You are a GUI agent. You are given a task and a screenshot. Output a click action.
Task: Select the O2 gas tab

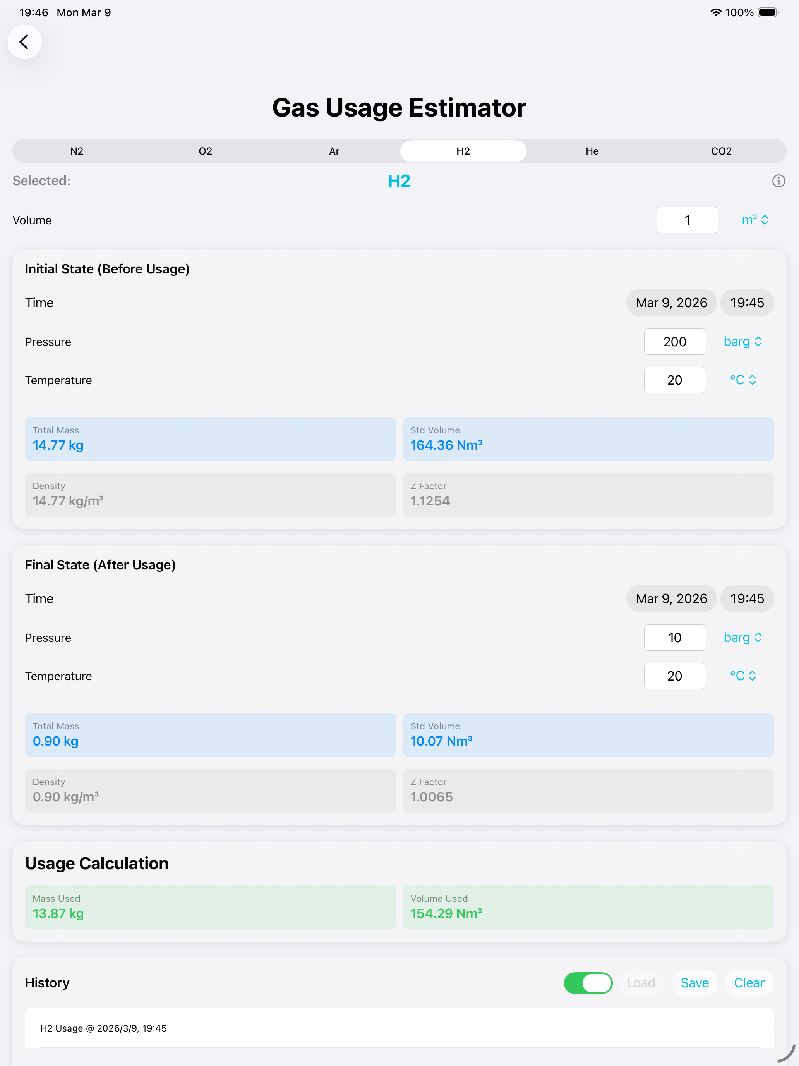(x=205, y=151)
